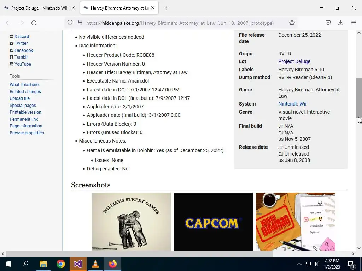The image size is (362, 271).
Task: Open the network status tray icon
Action: [x=308, y=264]
